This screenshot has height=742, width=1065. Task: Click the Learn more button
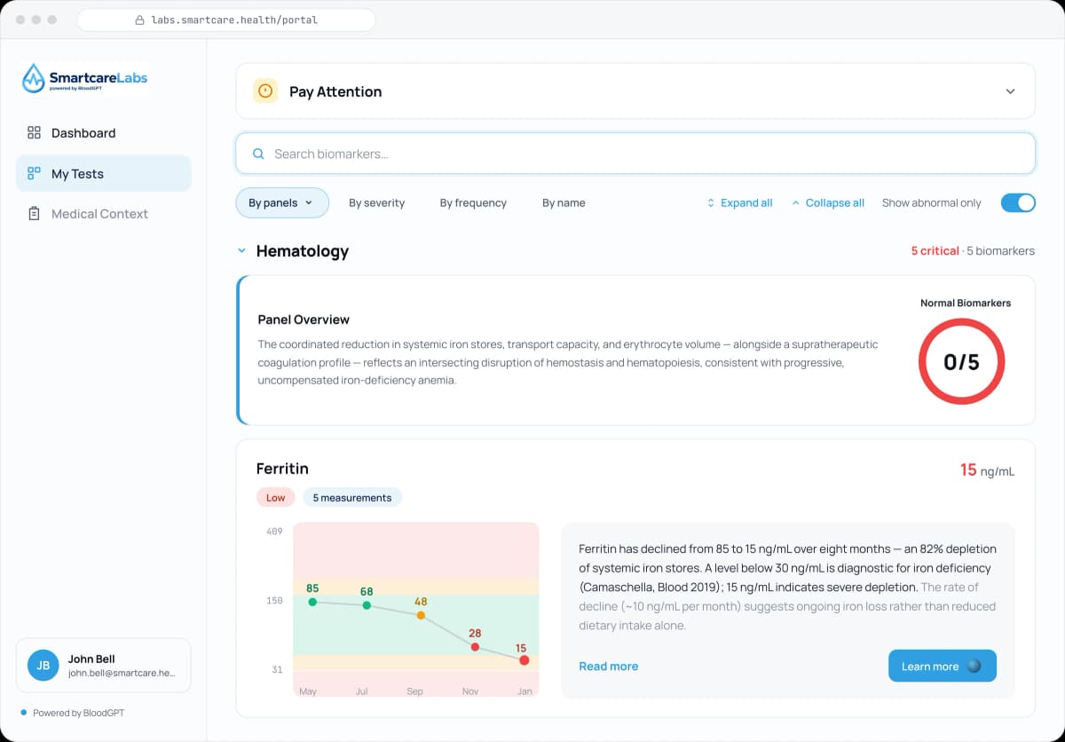[x=943, y=667]
